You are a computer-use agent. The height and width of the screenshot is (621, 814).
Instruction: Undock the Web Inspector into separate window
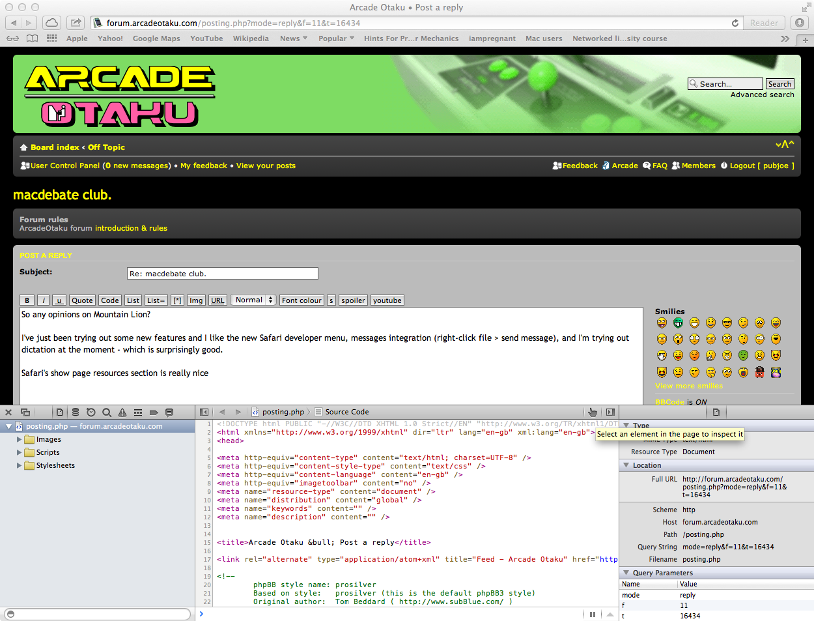coord(25,412)
